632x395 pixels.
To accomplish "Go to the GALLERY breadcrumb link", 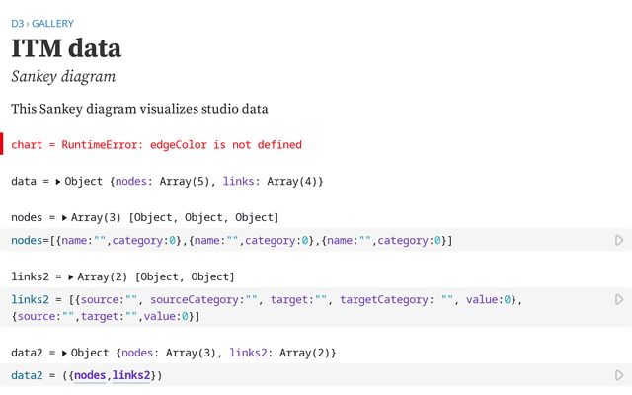I will [52, 23].
